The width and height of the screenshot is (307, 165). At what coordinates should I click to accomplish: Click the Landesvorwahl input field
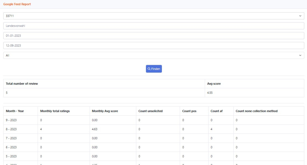tap(154, 26)
